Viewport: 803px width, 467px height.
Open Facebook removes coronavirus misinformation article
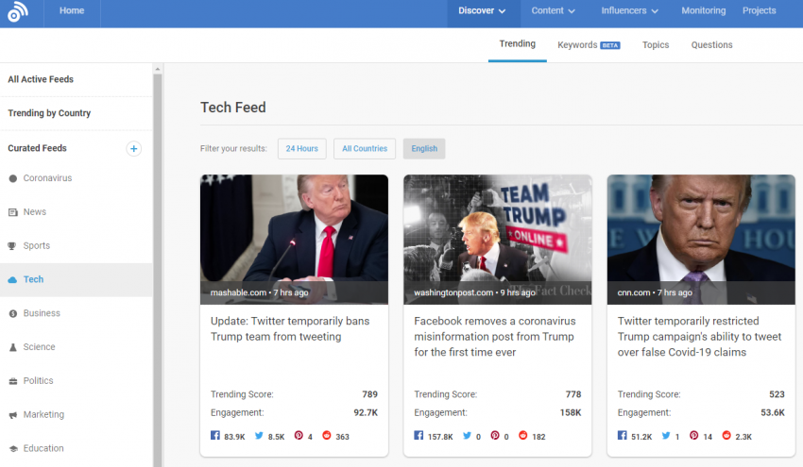[495, 337]
